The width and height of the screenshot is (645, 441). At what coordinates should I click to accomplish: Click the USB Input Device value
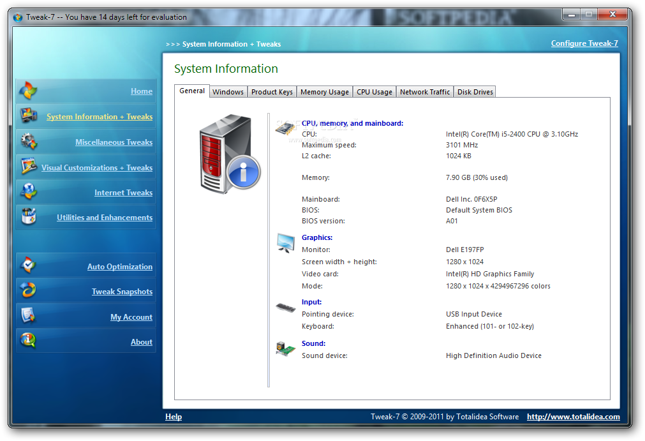click(474, 314)
